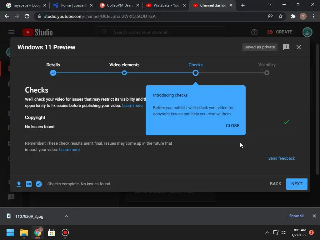Click the upload complete arrow icon
The height and width of the screenshot is (240, 320).
(18, 184)
